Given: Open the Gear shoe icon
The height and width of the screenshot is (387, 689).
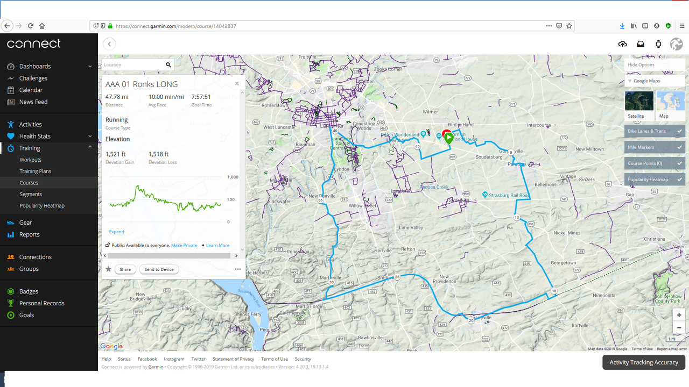Looking at the screenshot, I should pos(11,223).
